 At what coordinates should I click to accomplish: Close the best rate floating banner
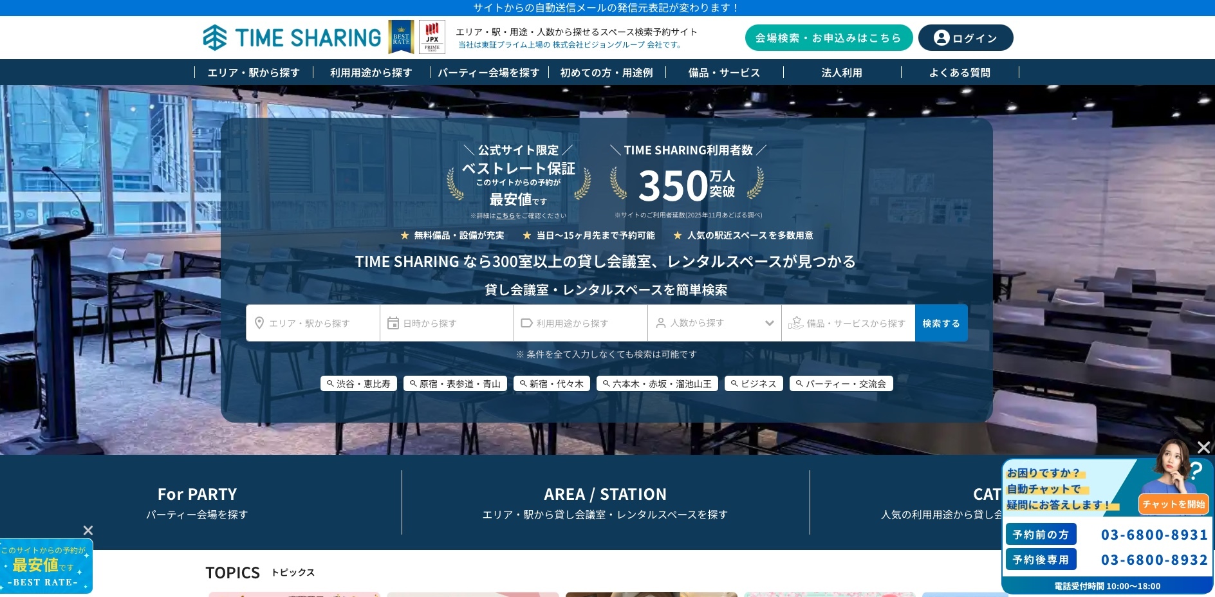[x=88, y=530]
